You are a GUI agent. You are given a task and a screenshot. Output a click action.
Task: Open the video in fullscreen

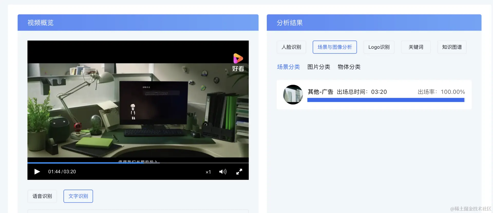(239, 172)
